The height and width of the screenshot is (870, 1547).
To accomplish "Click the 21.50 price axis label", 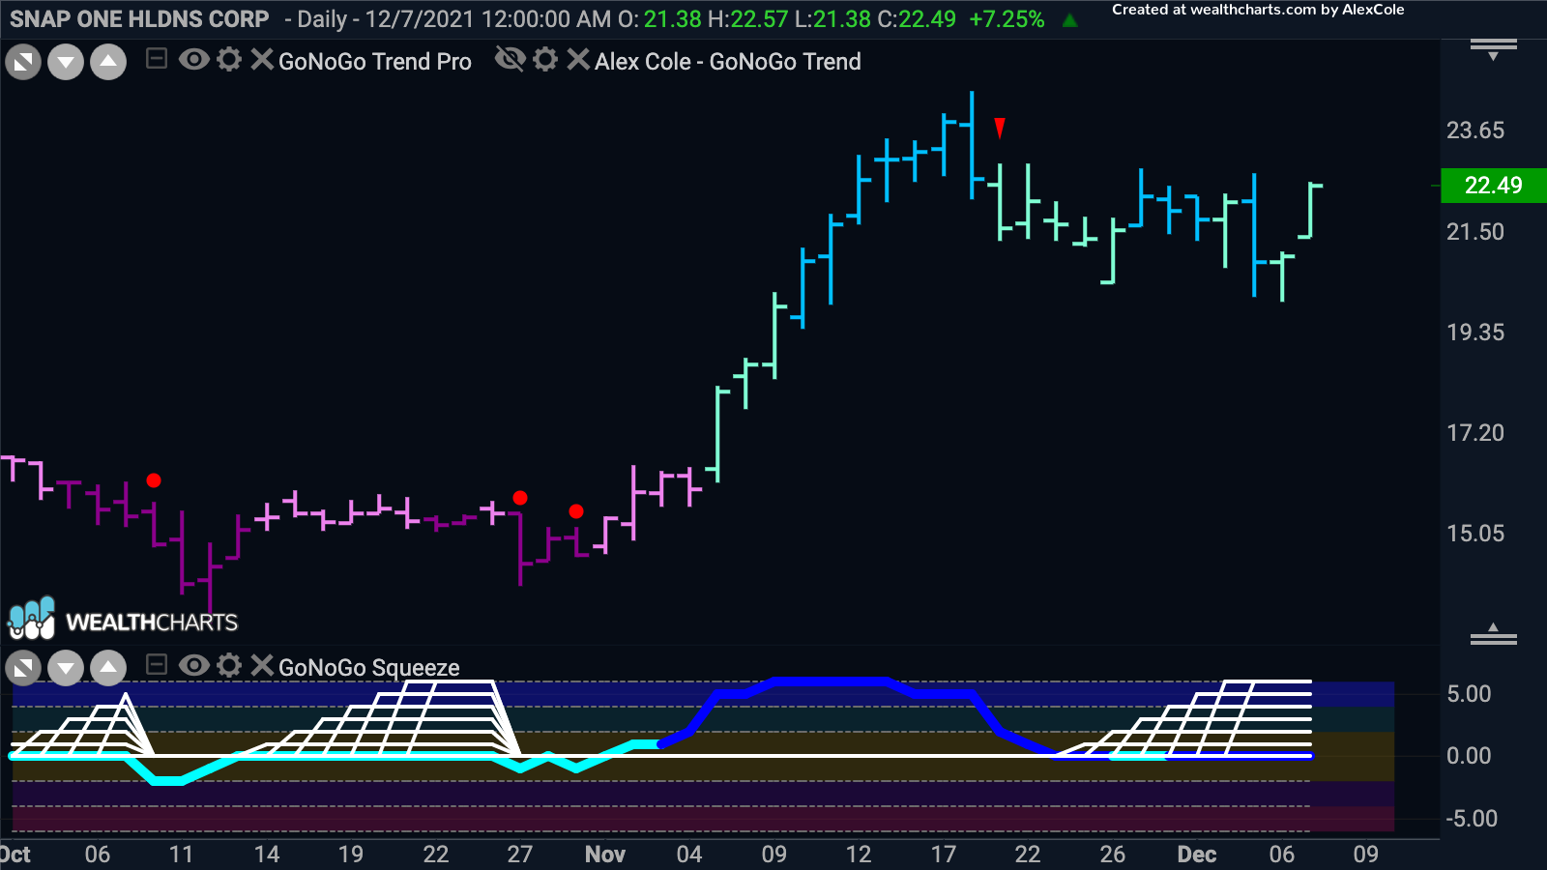I will [x=1475, y=232].
